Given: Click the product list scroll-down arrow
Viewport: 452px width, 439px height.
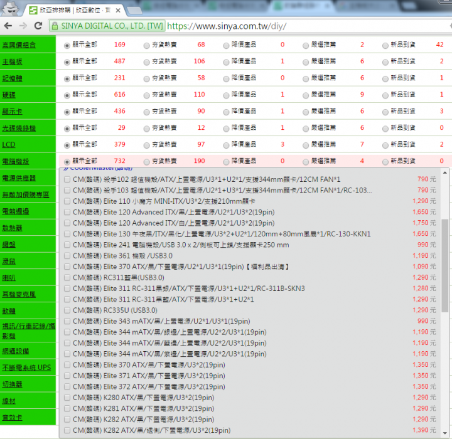Looking at the screenshot, I should click(x=445, y=433).
